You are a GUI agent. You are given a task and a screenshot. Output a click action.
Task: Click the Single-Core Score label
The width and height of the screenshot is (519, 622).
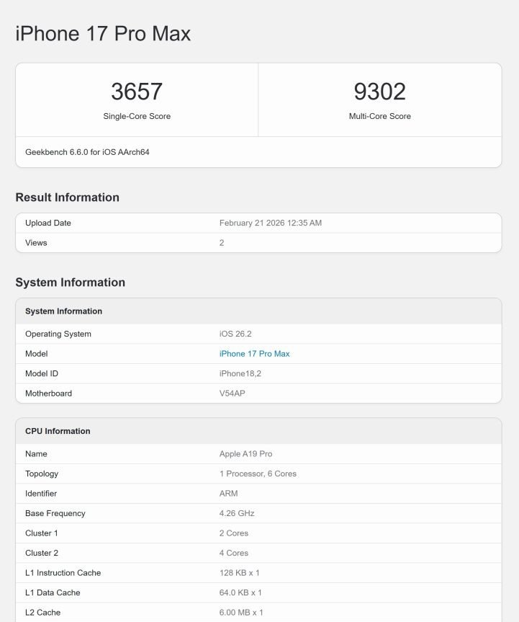coord(137,116)
